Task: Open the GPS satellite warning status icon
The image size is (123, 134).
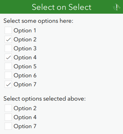Action: pyautogui.click(x=117, y=7)
